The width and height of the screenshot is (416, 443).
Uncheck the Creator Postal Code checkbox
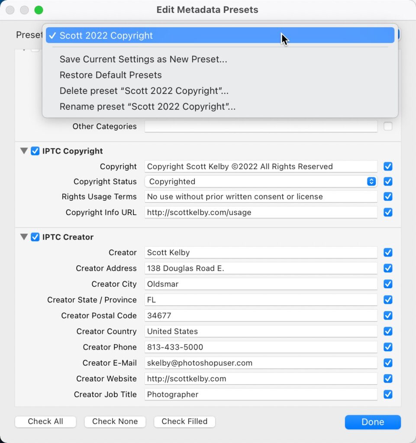[x=388, y=315]
